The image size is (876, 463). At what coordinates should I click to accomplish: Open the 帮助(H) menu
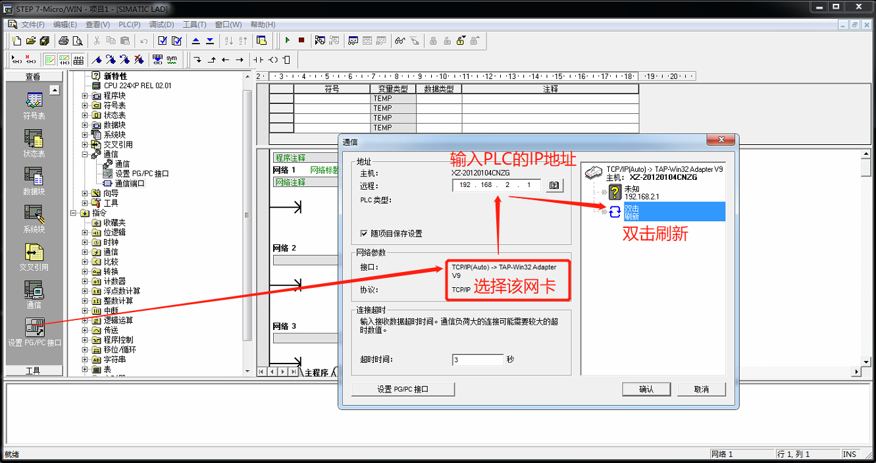coord(263,24)
